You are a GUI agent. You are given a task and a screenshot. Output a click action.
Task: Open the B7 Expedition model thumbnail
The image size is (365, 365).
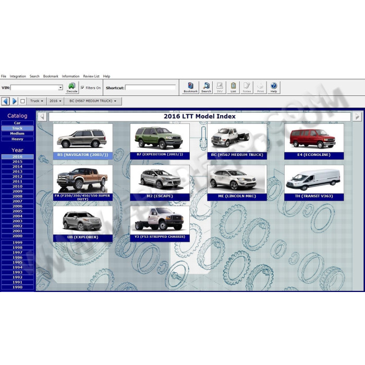tap(160, 141)
